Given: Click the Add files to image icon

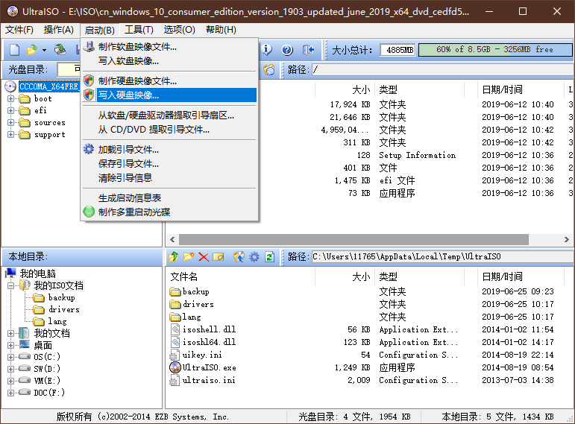Looking at the screenshot, I should [239, 257].
